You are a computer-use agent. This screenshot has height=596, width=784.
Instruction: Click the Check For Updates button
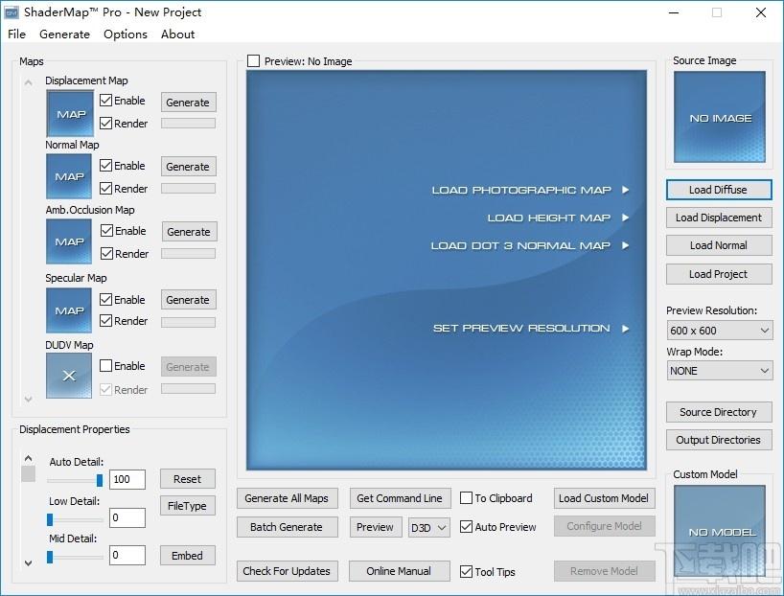287,571
